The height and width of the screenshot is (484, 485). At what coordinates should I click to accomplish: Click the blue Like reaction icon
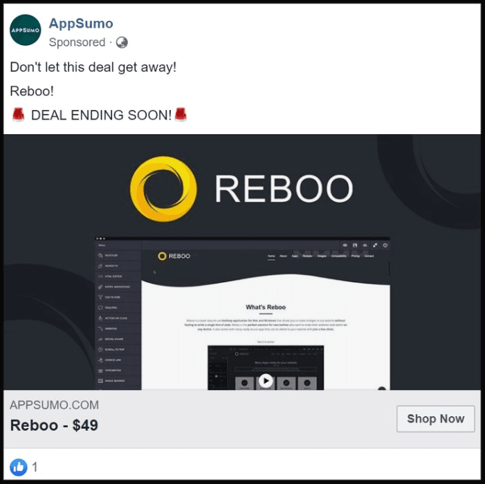click(x=18, y=467)
